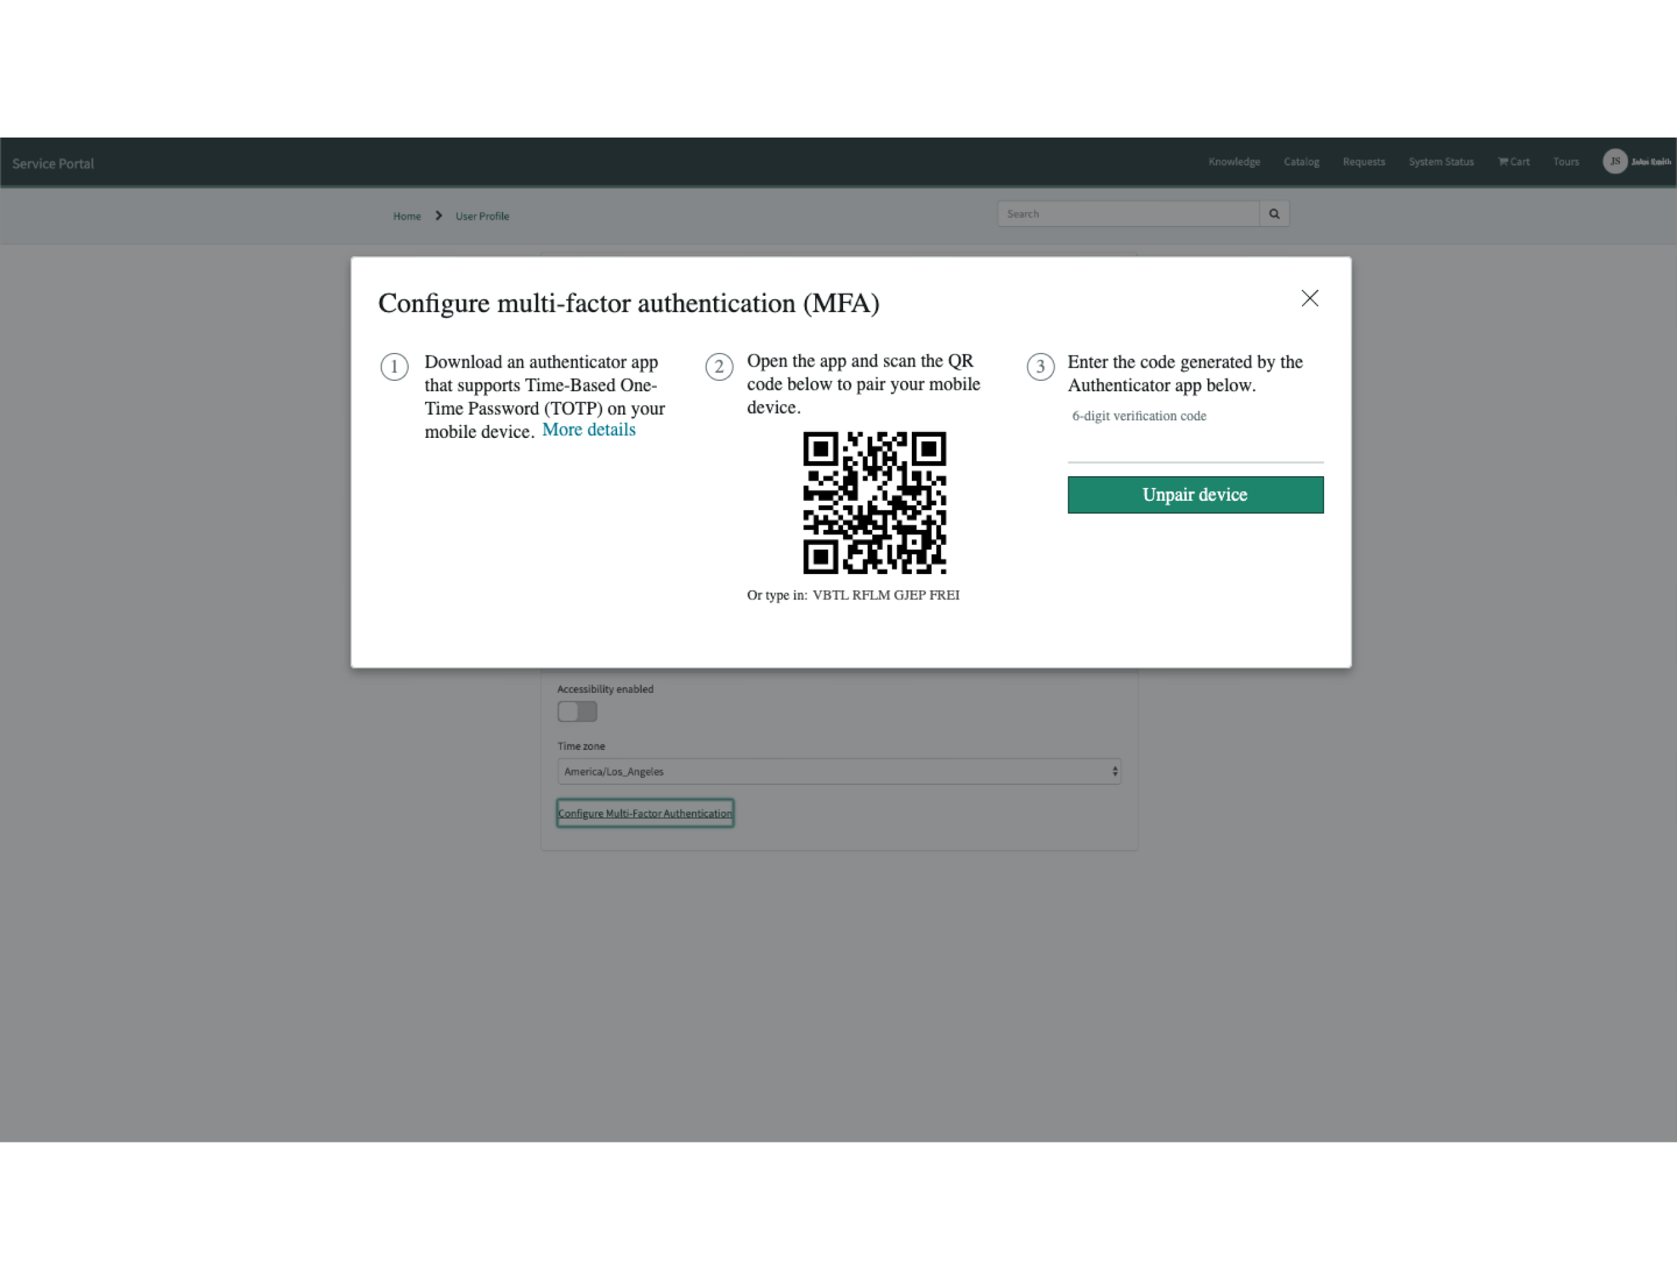The image size is (1677, 1280).
Task: Click the Time zone stepper arrows
Action: 1114,771
